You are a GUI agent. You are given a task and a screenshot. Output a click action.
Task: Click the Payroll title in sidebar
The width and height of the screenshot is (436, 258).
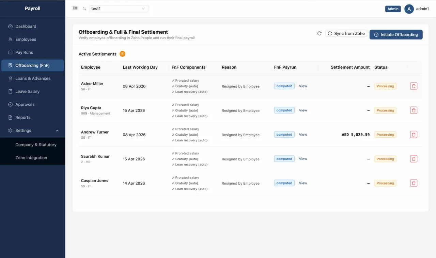(33, 8)
